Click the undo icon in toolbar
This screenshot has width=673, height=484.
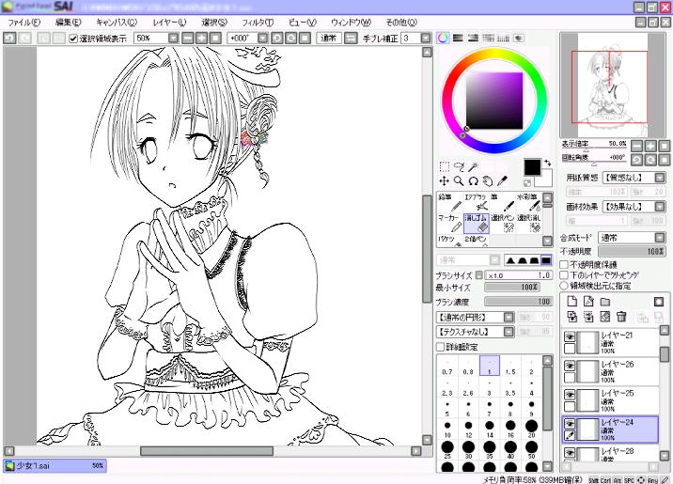pos(9,39)
